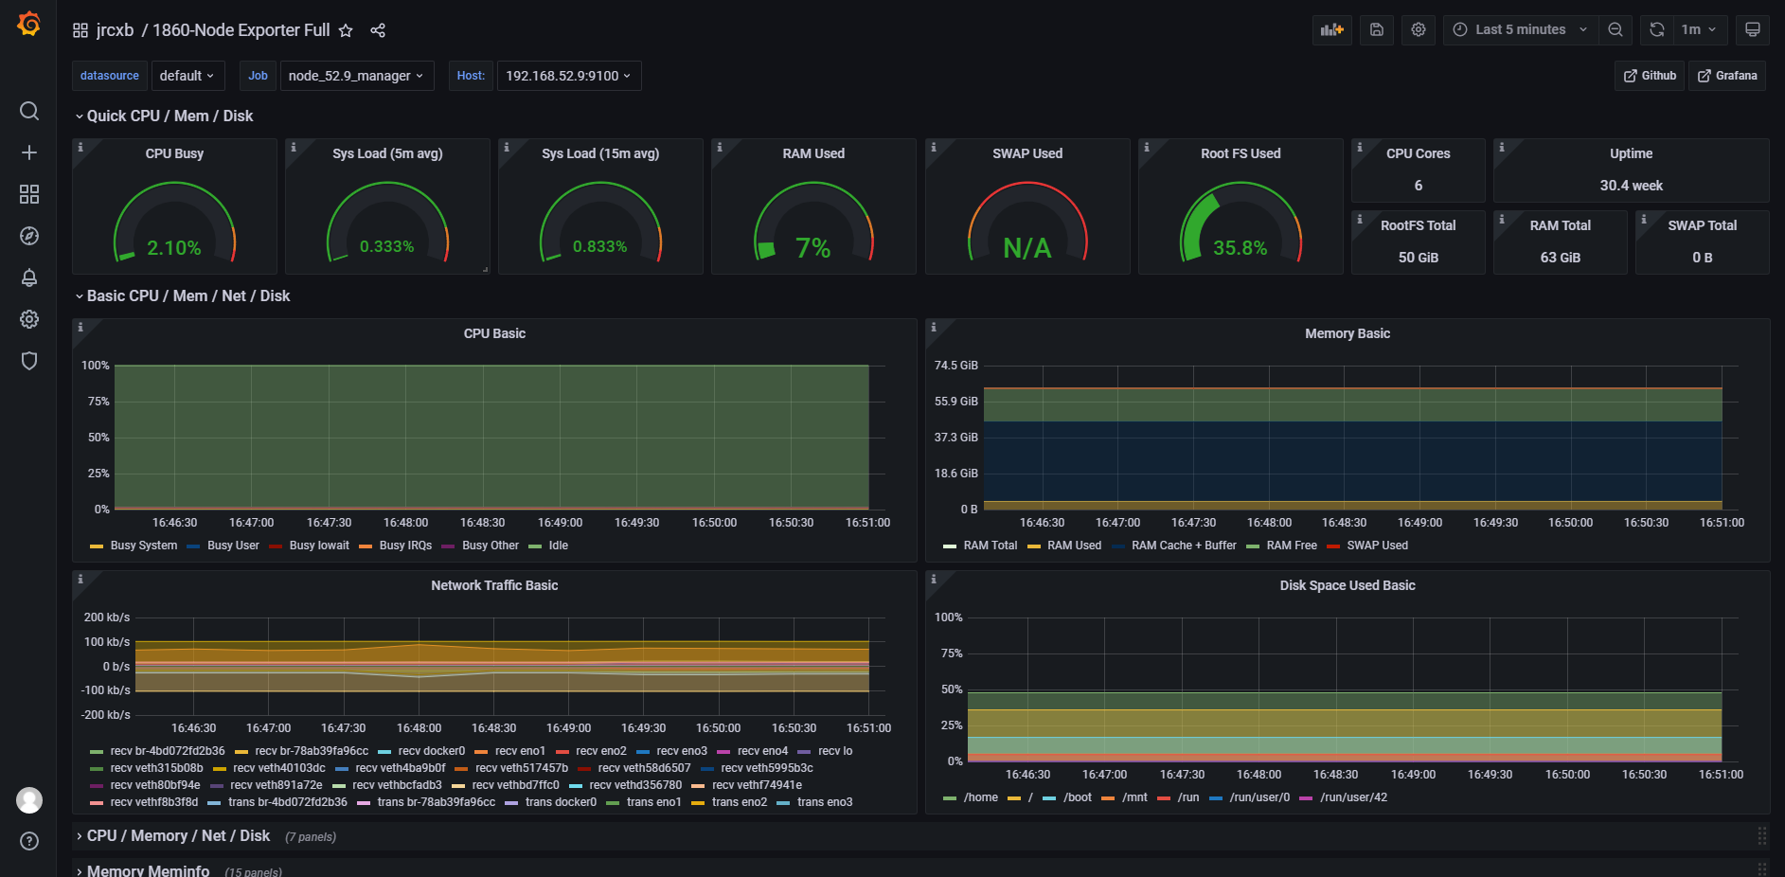Toggle RAM Used series in Memory legend
Viewport: 1785px width, 877px height.
1074,546
